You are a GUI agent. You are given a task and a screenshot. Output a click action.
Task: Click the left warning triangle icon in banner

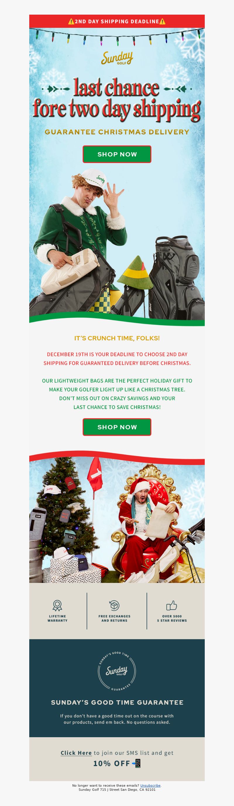click(71, 21)
